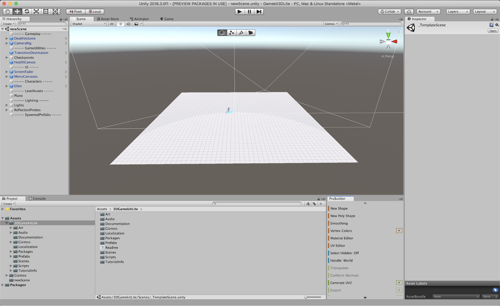Toggle 2D view mode
The height and width of the screenshot is (306, 500).
click(x=112, y=24)
